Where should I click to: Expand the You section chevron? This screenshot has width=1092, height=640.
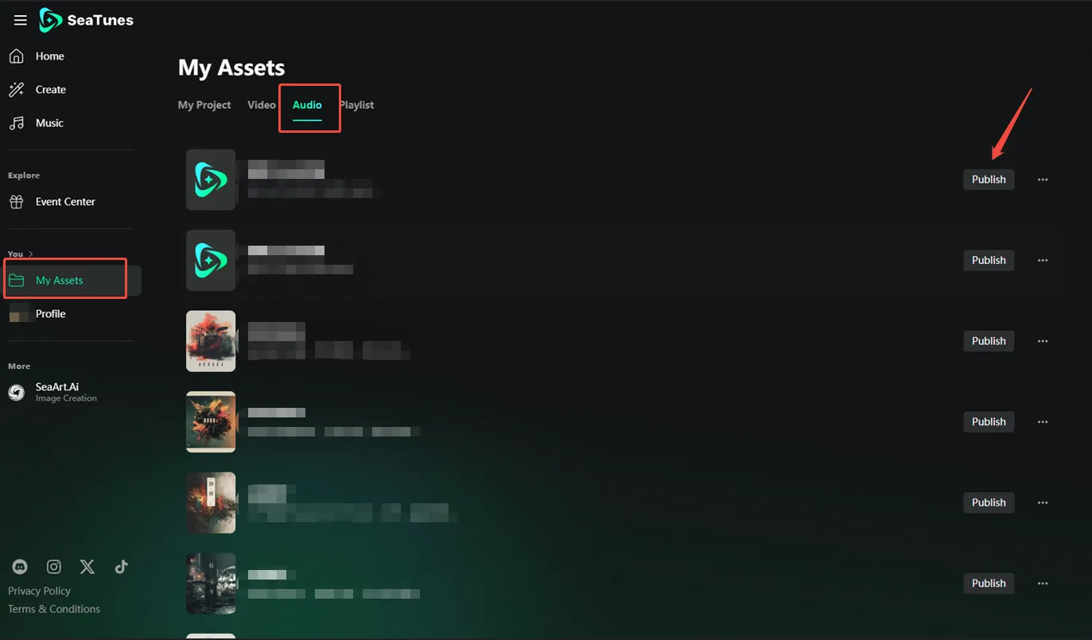click(31, 254)
